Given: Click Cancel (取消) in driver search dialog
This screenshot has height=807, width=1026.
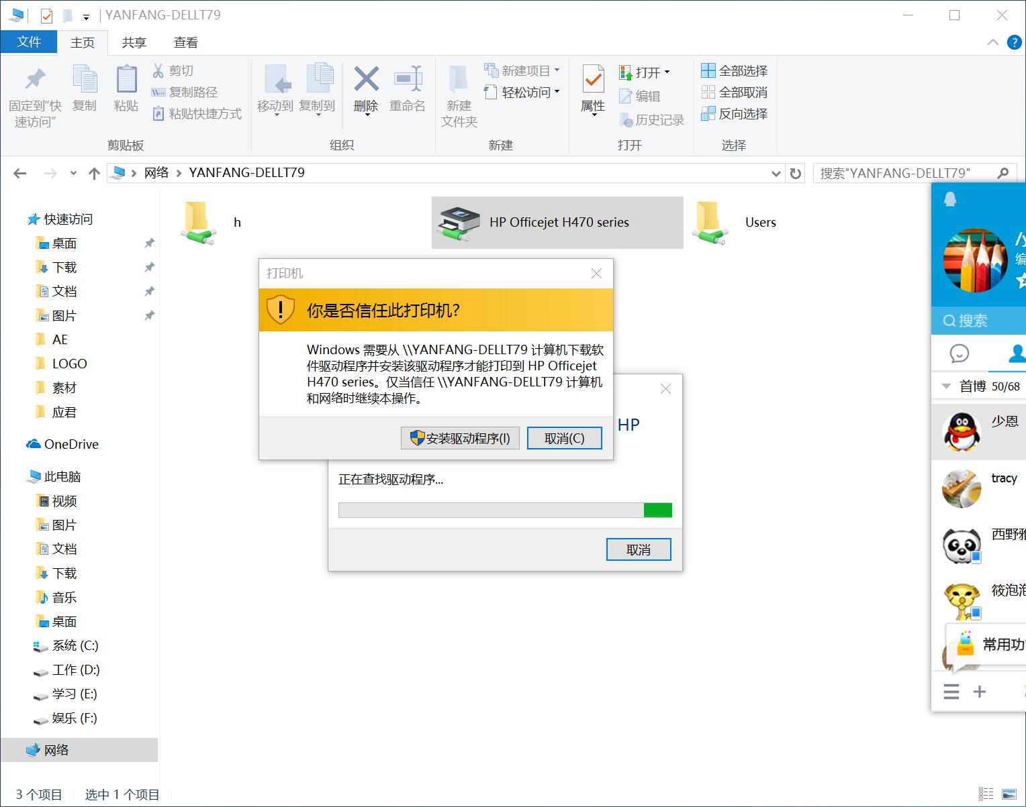Looking at the screenshot, I should (x=639, y=549).
